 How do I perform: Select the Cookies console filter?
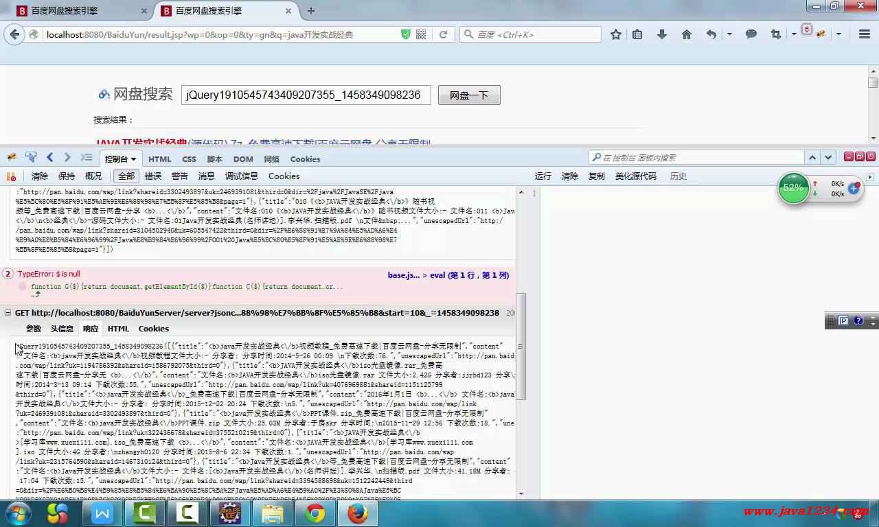(284, 176)
